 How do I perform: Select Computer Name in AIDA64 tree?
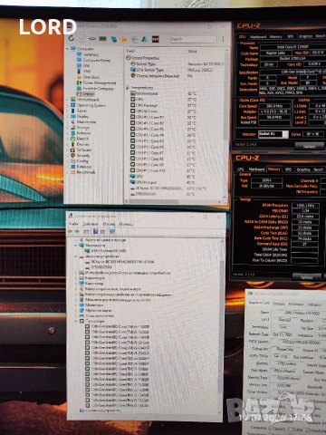(x=97, y=60)
